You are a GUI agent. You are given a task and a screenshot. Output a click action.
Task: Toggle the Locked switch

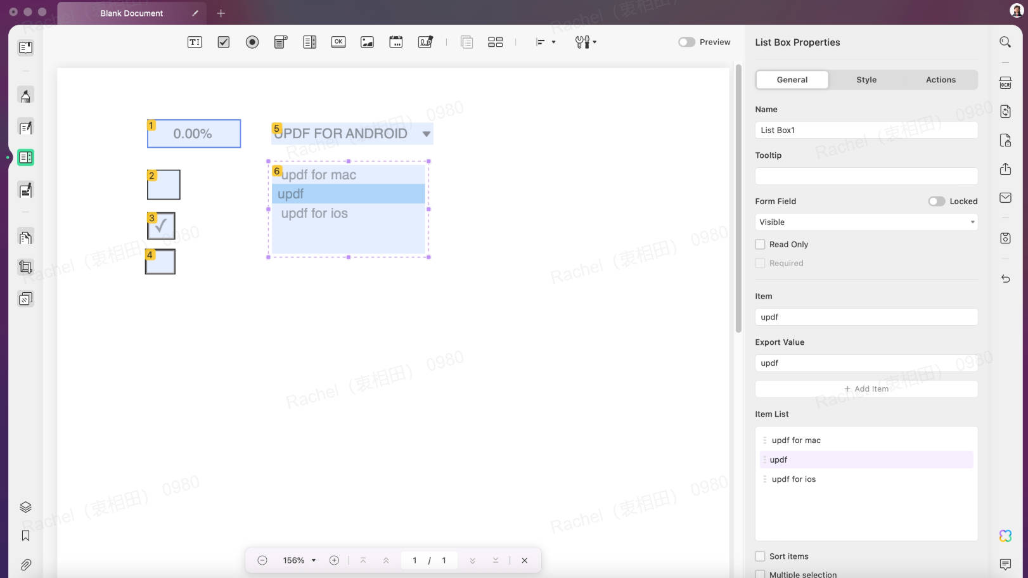937,201
